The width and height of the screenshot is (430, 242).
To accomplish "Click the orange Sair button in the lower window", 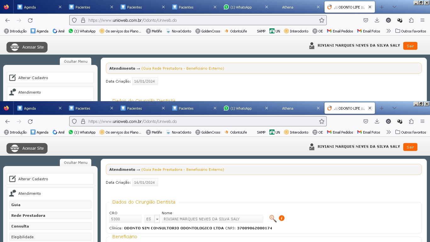I will coord(410,147).
